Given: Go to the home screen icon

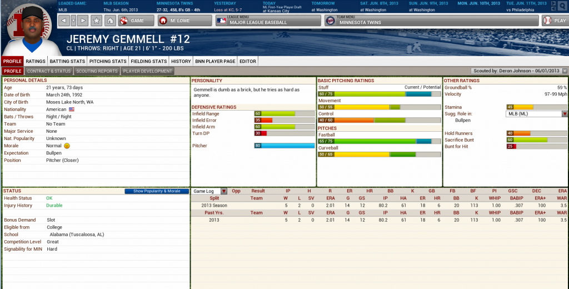Looking at the screenshot, I should click(110, 21).
